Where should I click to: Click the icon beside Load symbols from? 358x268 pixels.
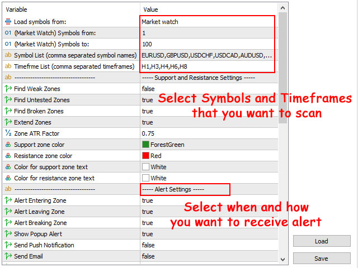(8, 22)
